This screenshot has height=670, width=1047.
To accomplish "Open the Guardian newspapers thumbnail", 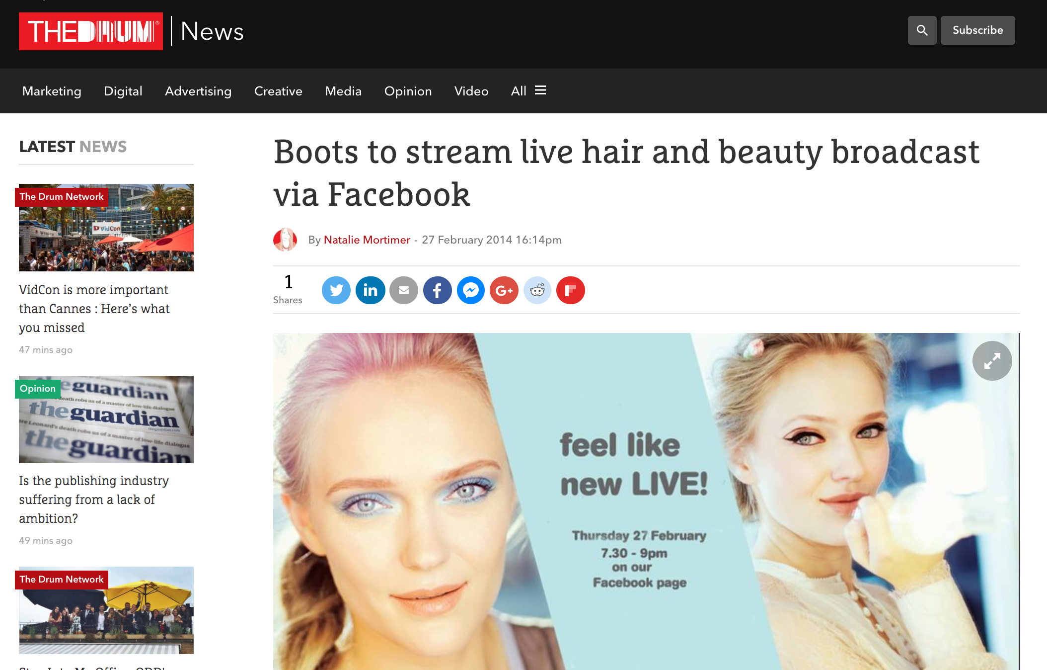I will click(x=106, y=419).
